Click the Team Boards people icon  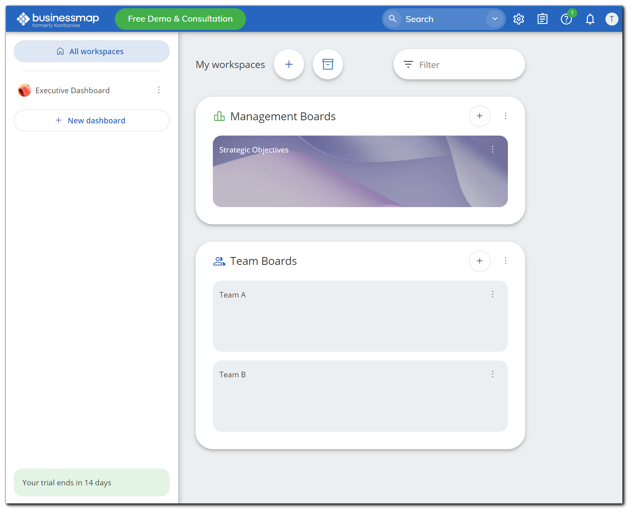[x=219, y=261]
